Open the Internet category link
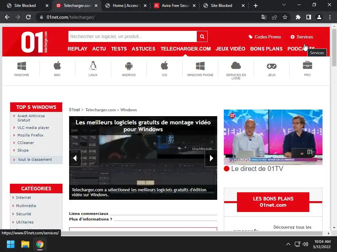This screenshot has height=252, width=337. [23, 197]
